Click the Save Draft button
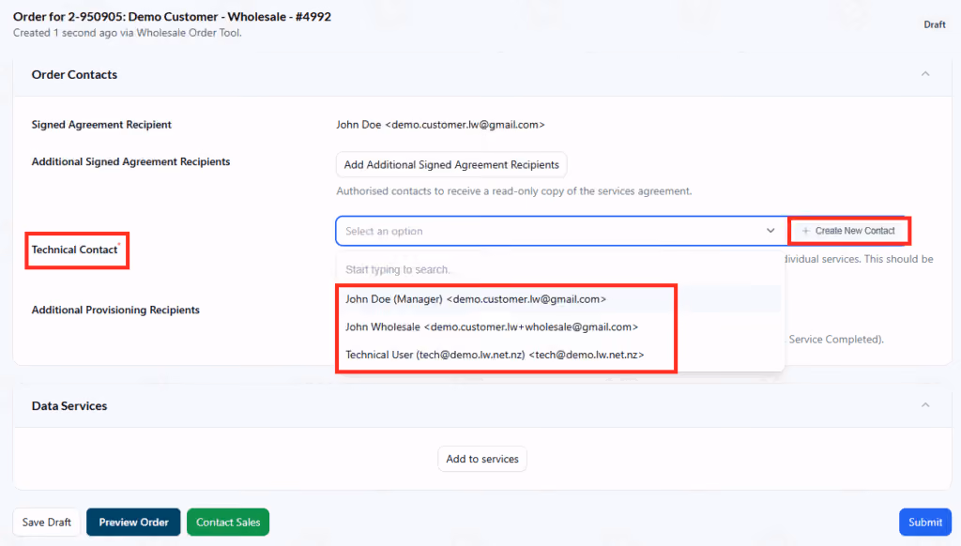This screenshot has height=546, width=961. [47, 523]
